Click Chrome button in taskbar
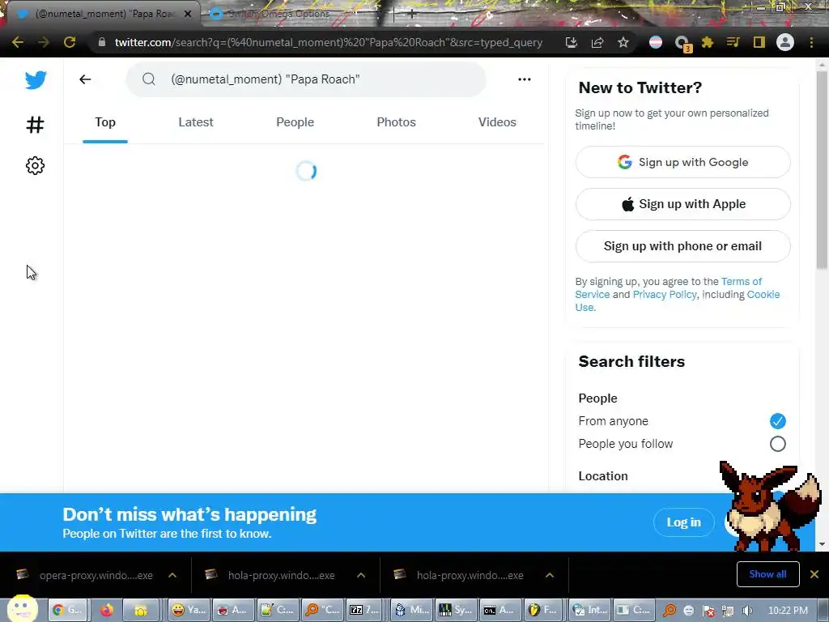829x622 pixels. [68, 610]
